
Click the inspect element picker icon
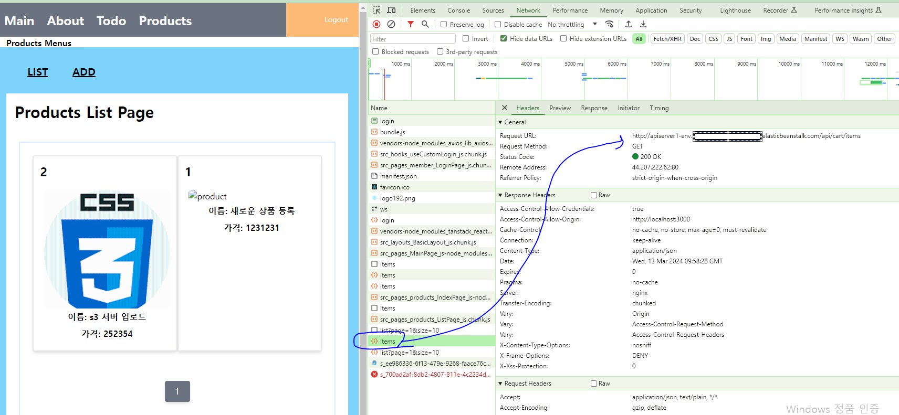377,10
